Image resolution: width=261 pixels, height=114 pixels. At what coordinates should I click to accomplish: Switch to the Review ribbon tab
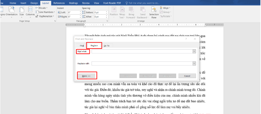click(86, 3)
